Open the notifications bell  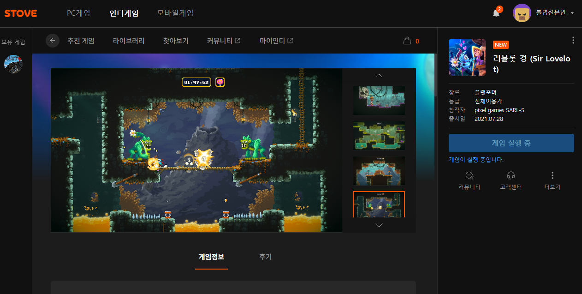click(x=496, y=13)
